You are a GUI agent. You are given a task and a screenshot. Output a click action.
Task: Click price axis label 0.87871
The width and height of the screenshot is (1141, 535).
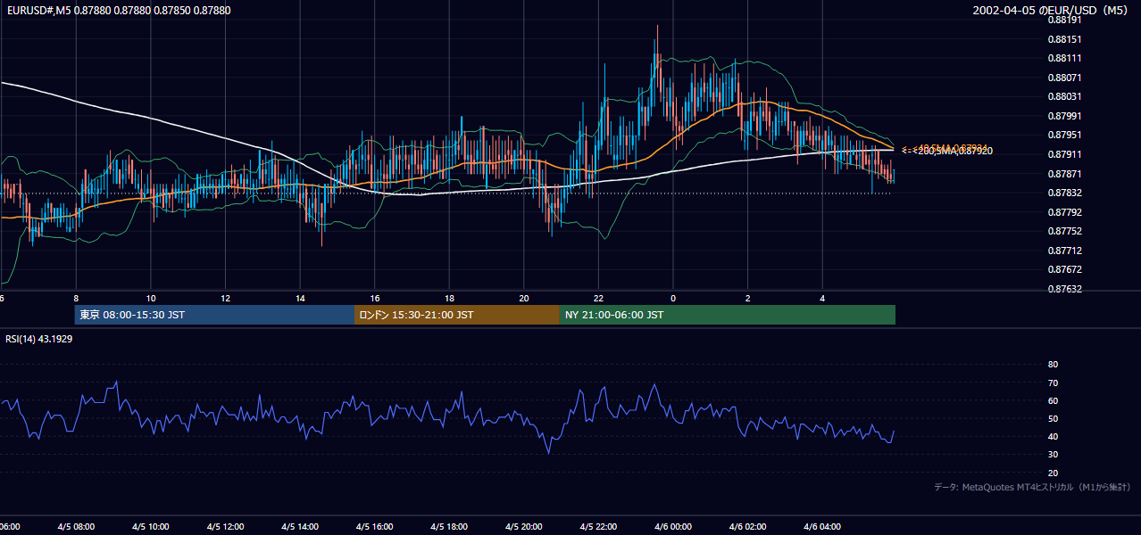coord(1064,174)
